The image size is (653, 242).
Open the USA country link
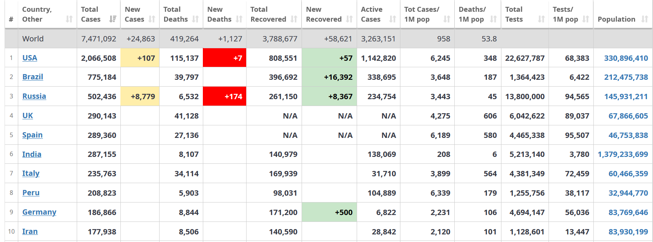coord(30,58)
